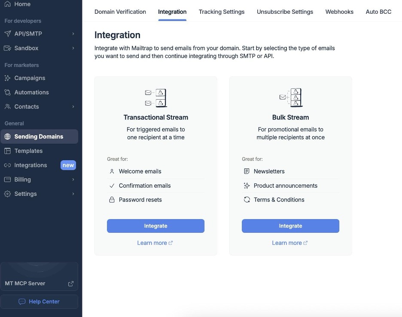Screen dimensions: 402x317
Task: Click the Templates layout icon
Action: click(x=7, y=151)
